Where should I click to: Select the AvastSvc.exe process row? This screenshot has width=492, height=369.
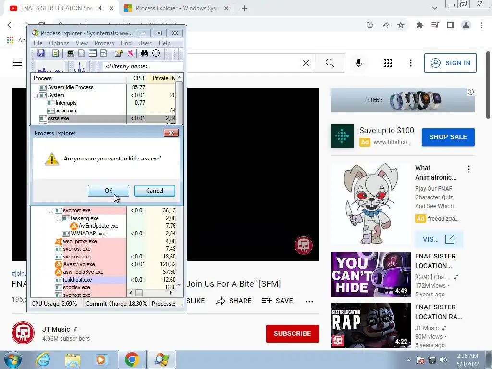pos(104,265)
